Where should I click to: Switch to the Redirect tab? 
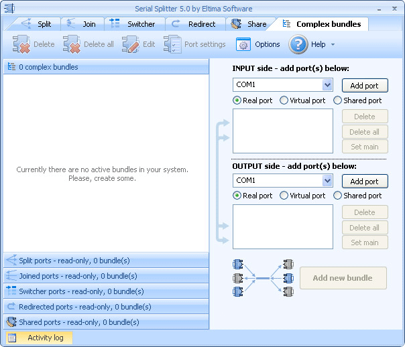click(196, 24)
